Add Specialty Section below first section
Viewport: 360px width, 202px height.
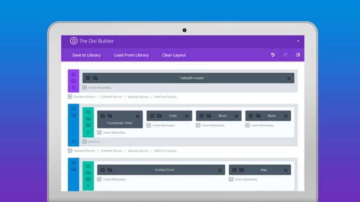(x=138, y=97)
